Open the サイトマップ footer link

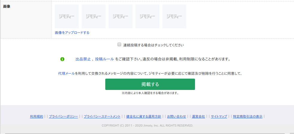pos(219,116)
